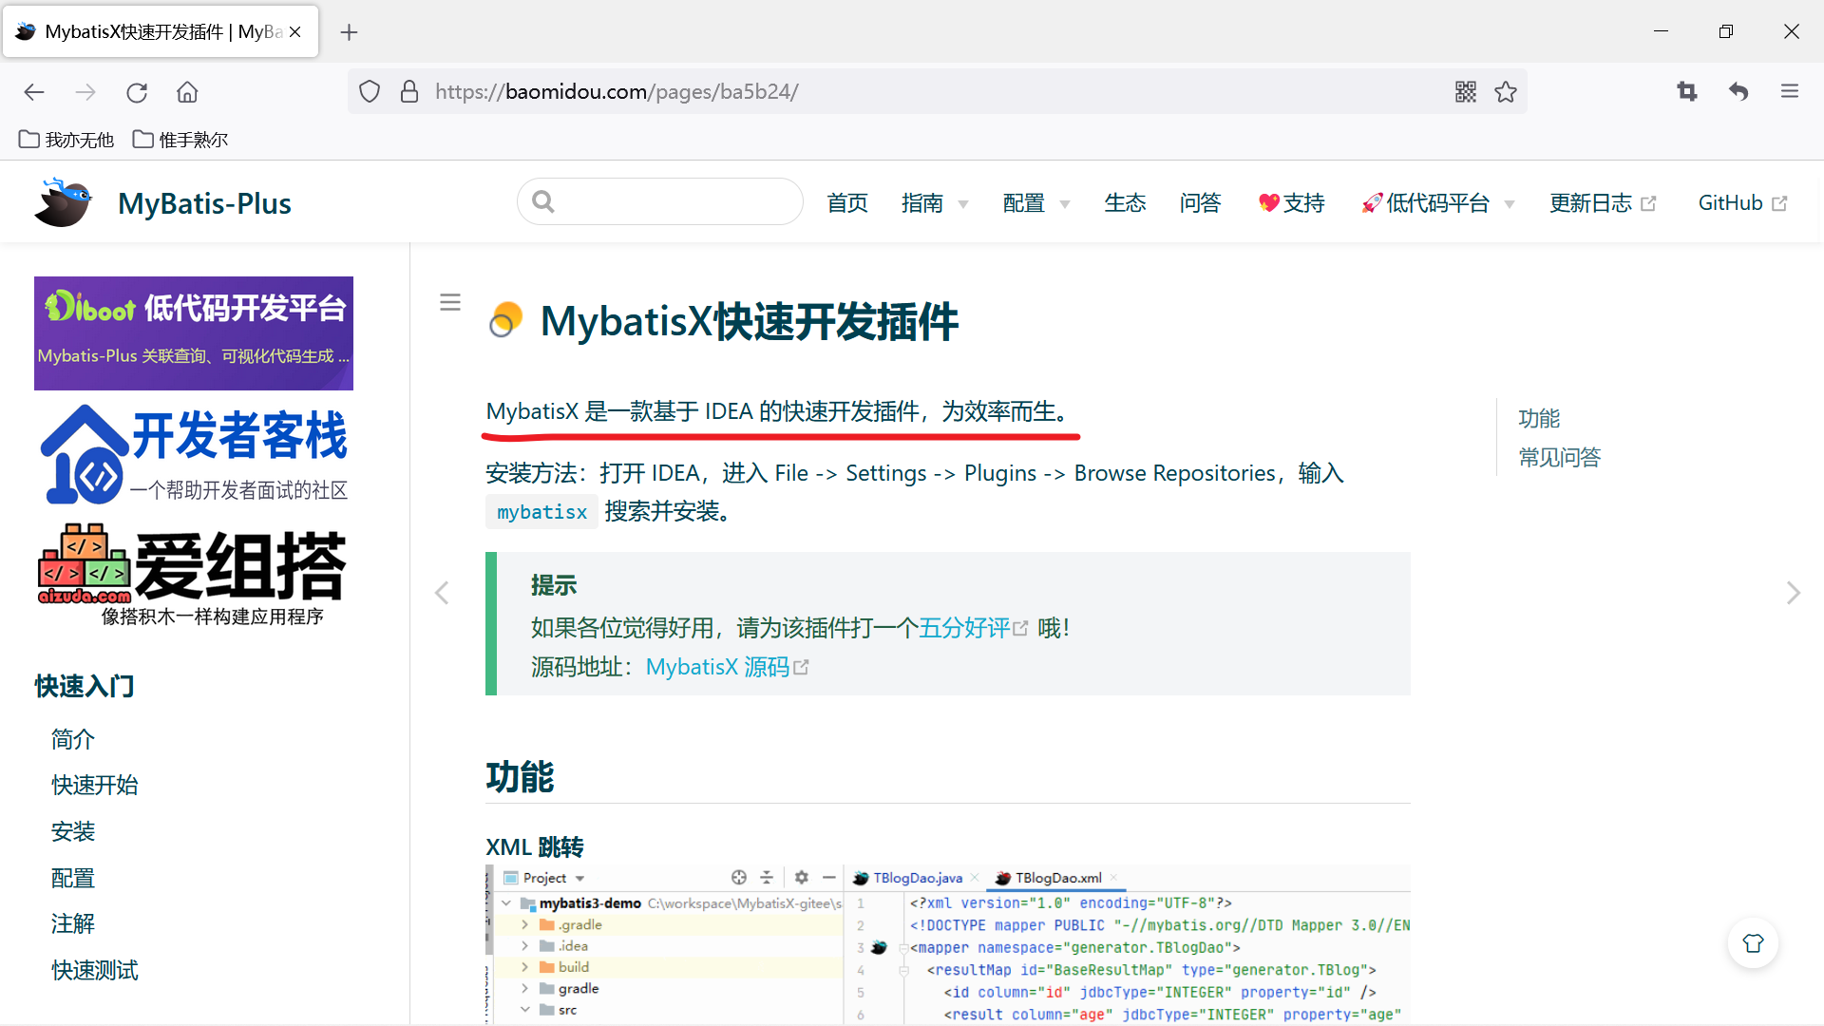This screenshot has height=1026, width=1824.
Task: Open 快速开始 in the sidebar
Action: (95, 785)
